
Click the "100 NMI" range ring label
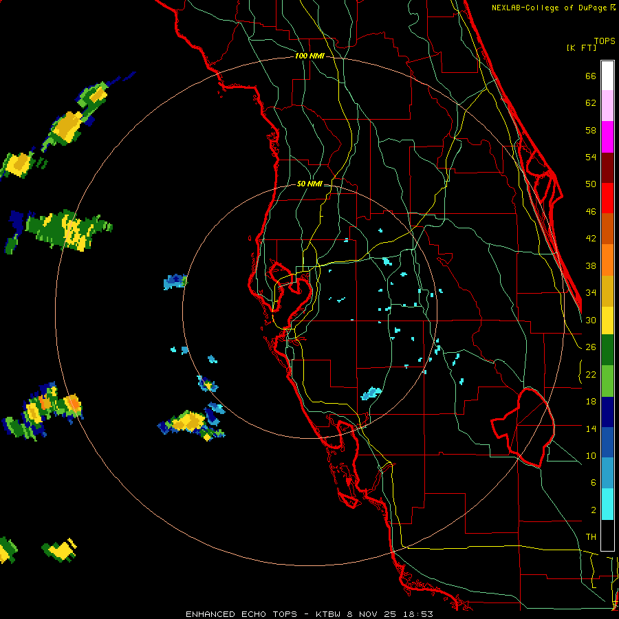point(309,56)
